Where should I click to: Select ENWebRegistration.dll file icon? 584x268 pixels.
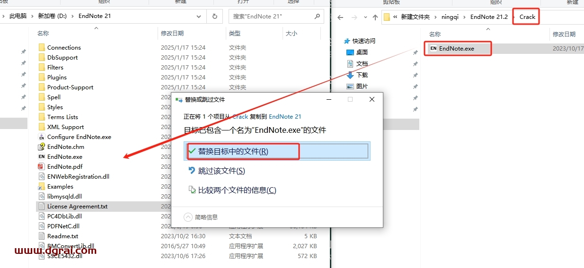tap(42, 176)
